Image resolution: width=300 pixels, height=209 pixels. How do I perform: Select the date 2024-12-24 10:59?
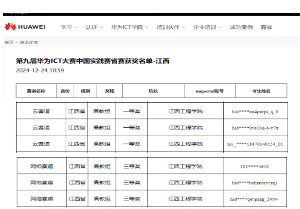point(40,70)
